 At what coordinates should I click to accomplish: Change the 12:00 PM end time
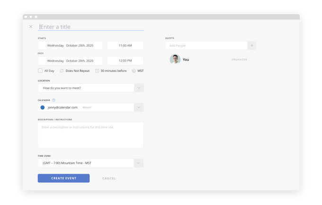(125, 61)
